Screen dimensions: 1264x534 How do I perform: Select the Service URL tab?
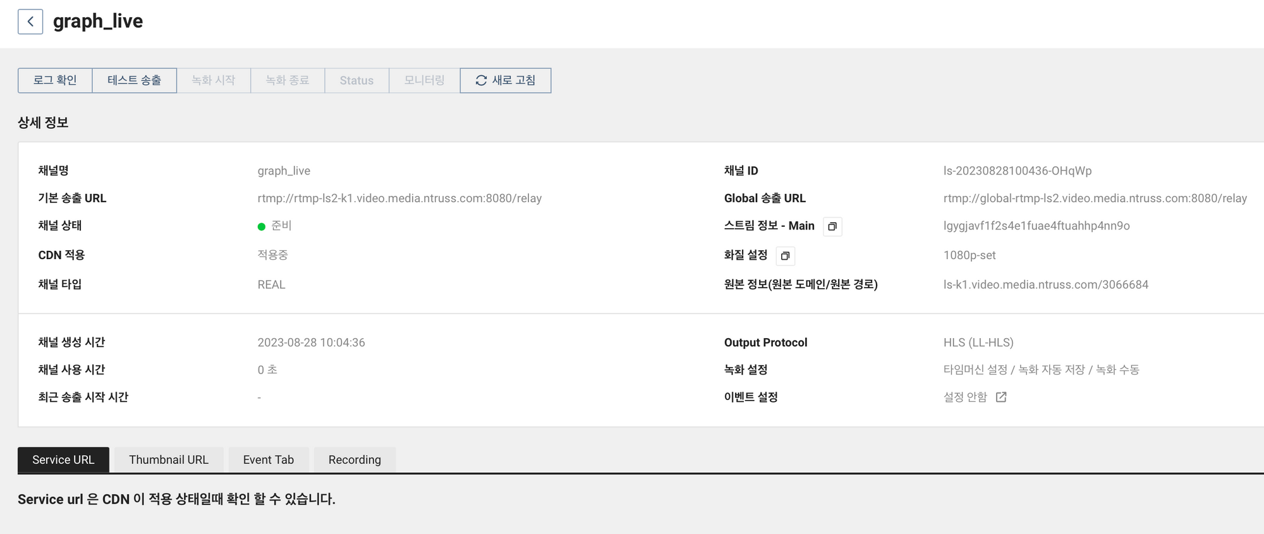click(63, 459)
